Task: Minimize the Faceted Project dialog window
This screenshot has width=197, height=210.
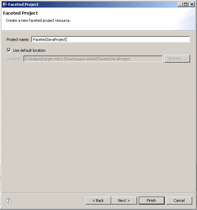Action: tap(180, 4)
